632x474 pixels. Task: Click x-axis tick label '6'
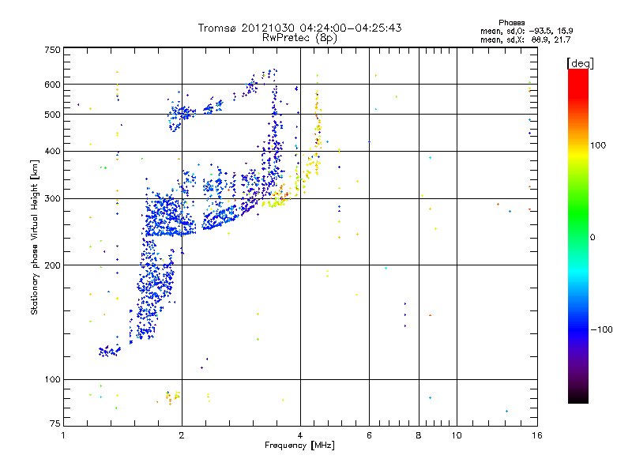click(369, 435)
